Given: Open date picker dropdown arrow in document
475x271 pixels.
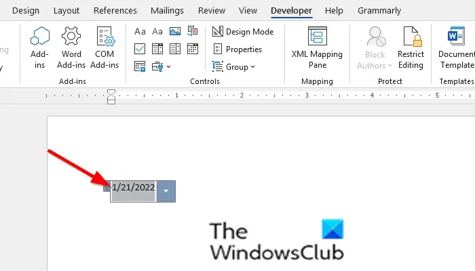Looking at the screenshot, I should (x=166, y=191).
